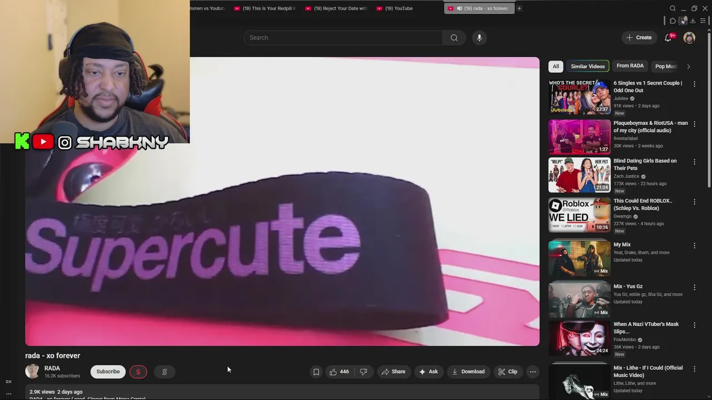Open more actions ellipsis below video

click(532, 372)
